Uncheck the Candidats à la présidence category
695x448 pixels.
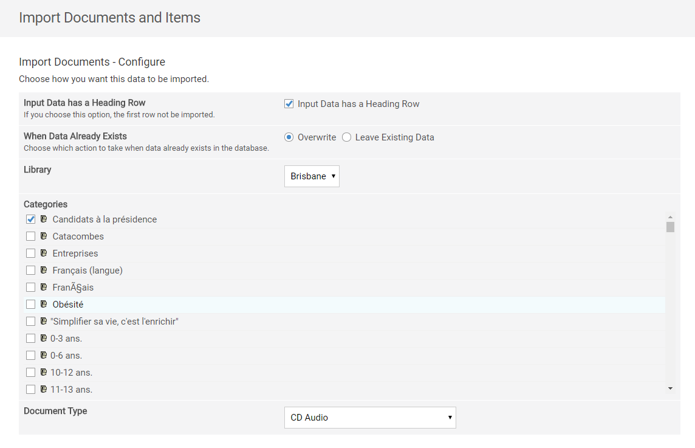(x=31, y=219)
